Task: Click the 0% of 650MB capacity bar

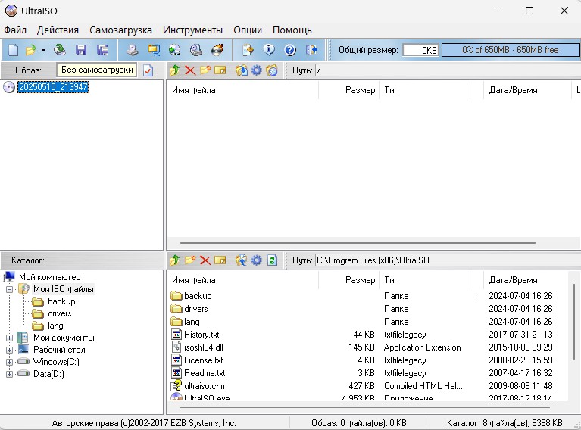Action: [511, 50]
